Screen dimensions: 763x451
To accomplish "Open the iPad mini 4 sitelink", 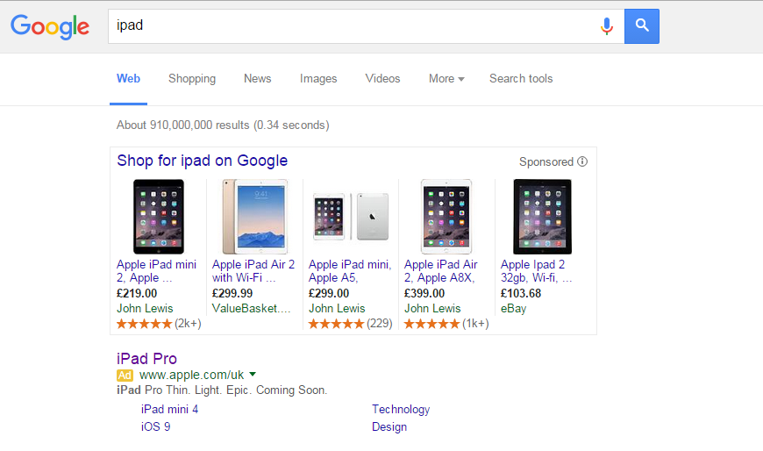I will (x=169, y=409).
